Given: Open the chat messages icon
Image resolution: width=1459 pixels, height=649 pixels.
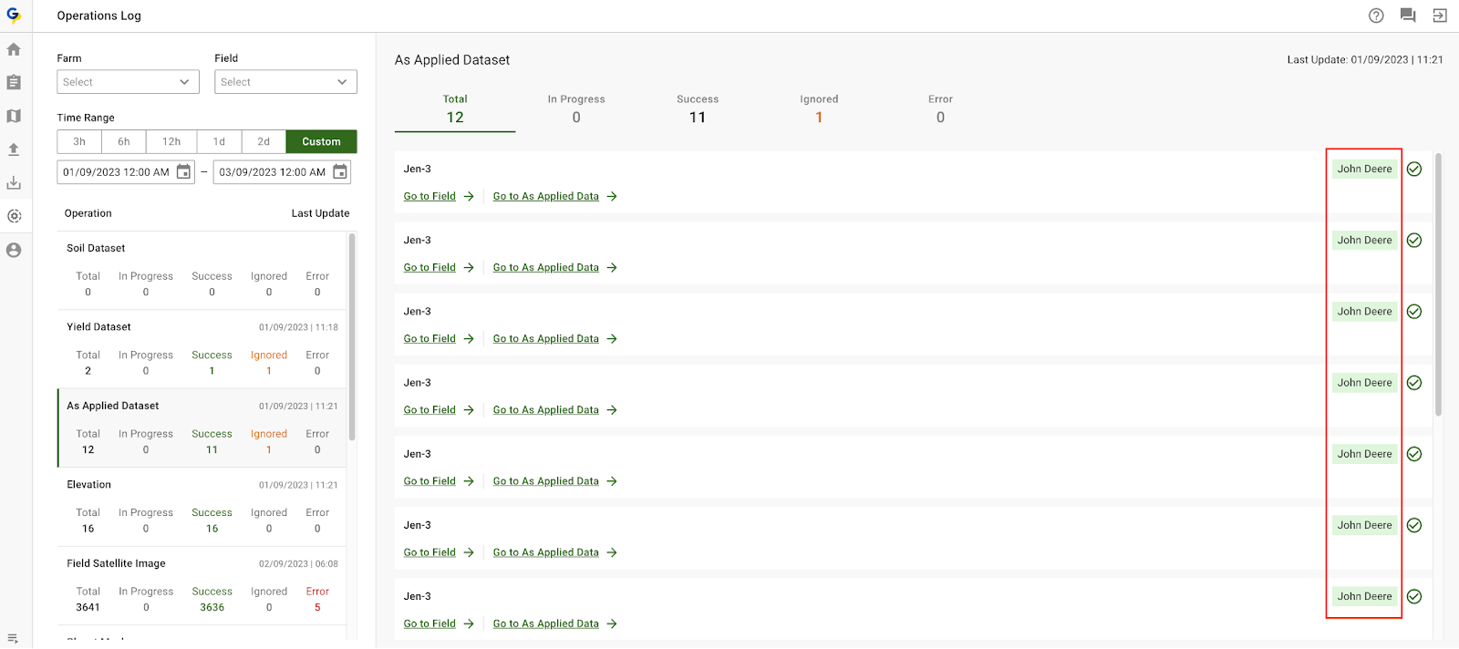Looking at the screenshot, I should click(1408, 15).
